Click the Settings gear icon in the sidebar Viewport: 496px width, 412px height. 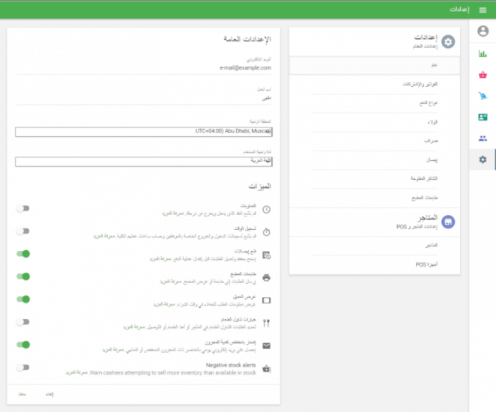point(483,160)
